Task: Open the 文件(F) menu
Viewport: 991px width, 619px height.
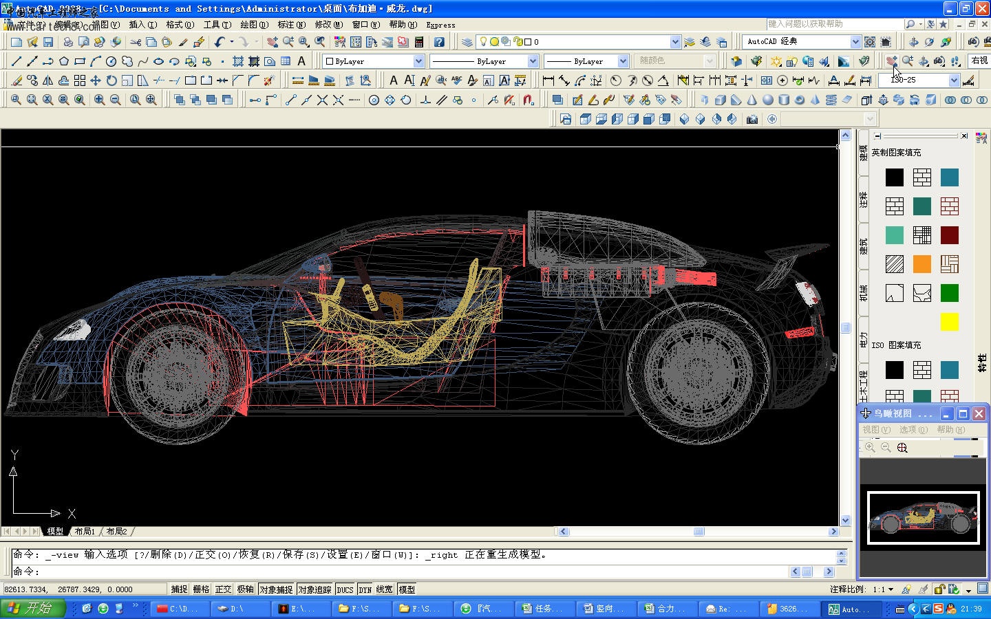Action: pyautogui.click(x=30, y=25)
